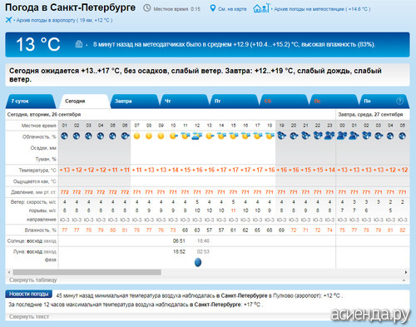Open the 7 суток tab

[x=30, y=102]
